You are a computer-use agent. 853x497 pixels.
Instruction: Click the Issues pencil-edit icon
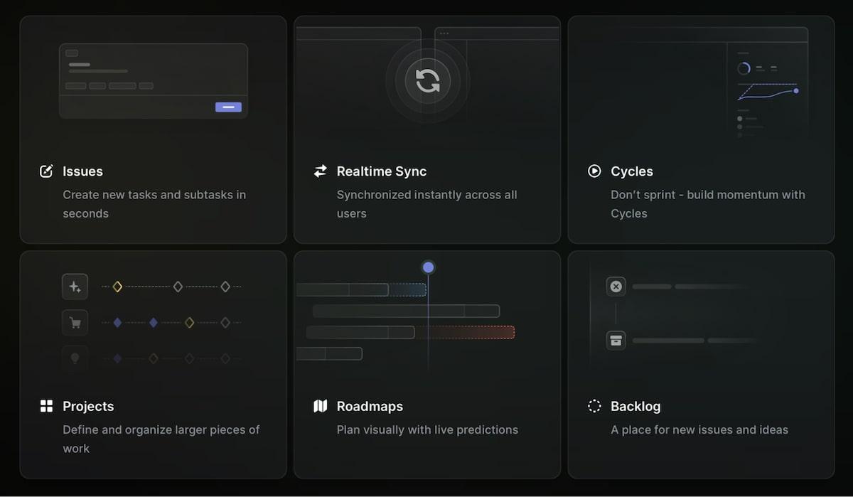pos(46,171)
